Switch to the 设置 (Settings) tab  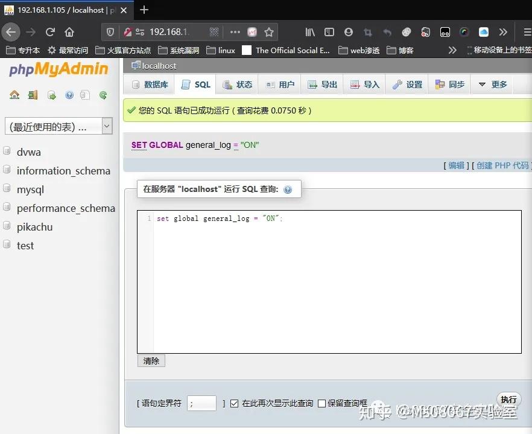coord(407,85)
